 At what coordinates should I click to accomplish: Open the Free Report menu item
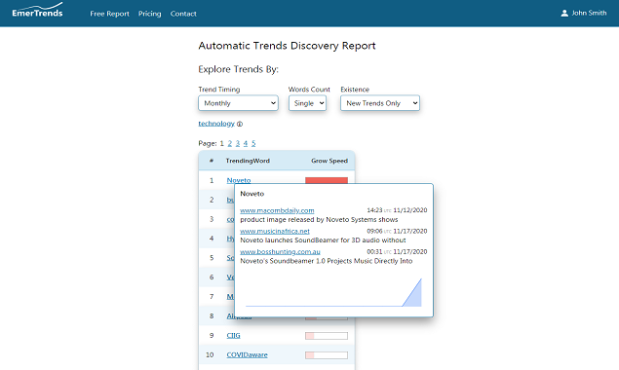coord(109,14)
